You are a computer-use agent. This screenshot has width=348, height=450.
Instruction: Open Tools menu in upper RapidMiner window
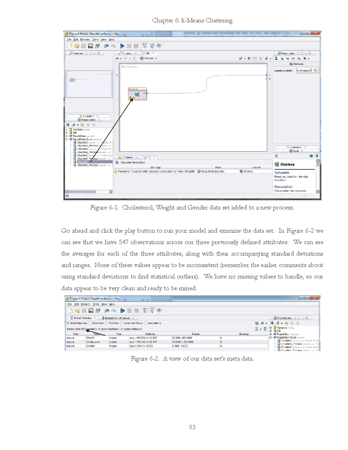coord(95,39)
